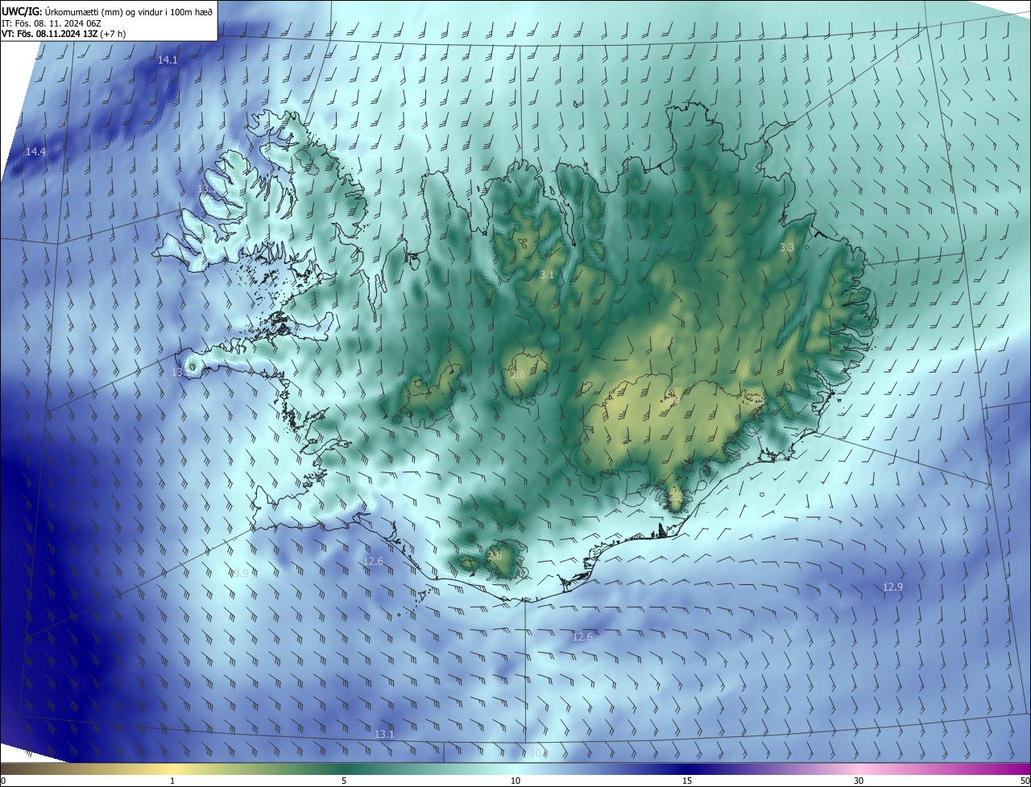The image size is (1031, 787).
Task: Click the 0 tick label on the colour scale
Action: click(x=3, y=781)
